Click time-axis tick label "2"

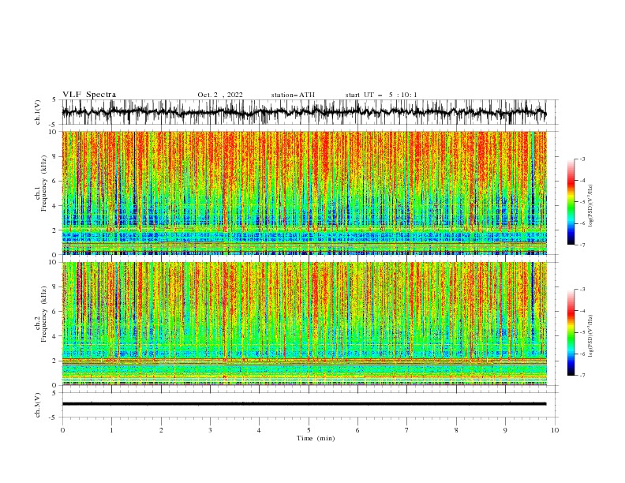pos(161,430)
